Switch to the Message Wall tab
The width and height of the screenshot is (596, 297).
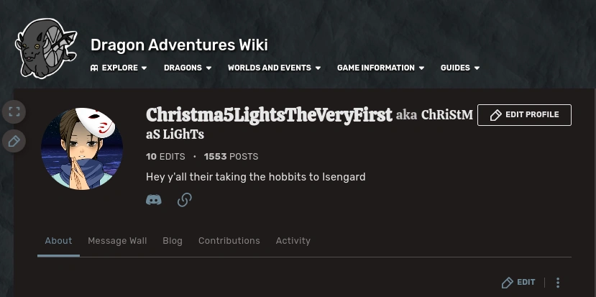tap(117, 241)
